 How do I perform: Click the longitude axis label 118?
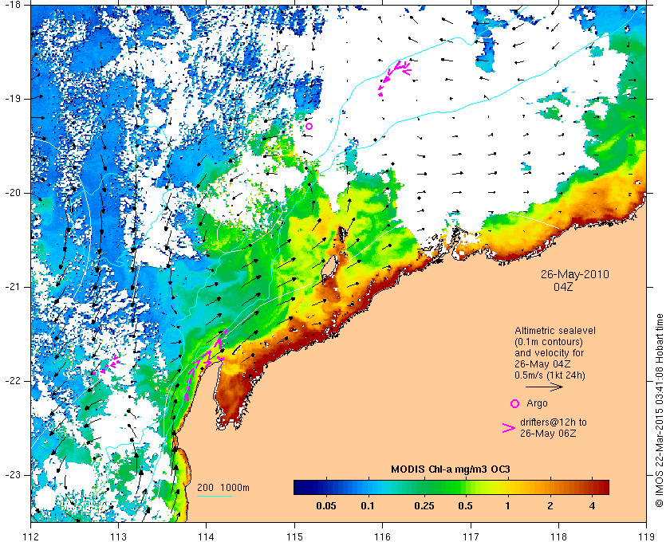click(558, 536)
